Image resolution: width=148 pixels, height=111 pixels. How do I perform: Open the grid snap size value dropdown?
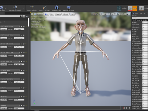pos(108,14)
